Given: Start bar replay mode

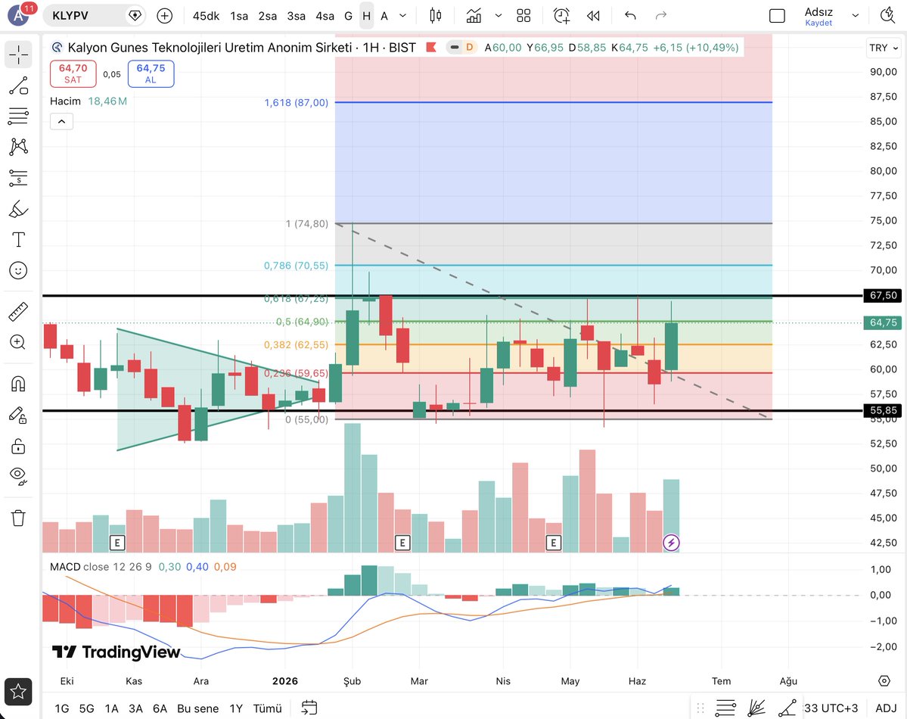Looking at the screenshot, I should point(593,16).
